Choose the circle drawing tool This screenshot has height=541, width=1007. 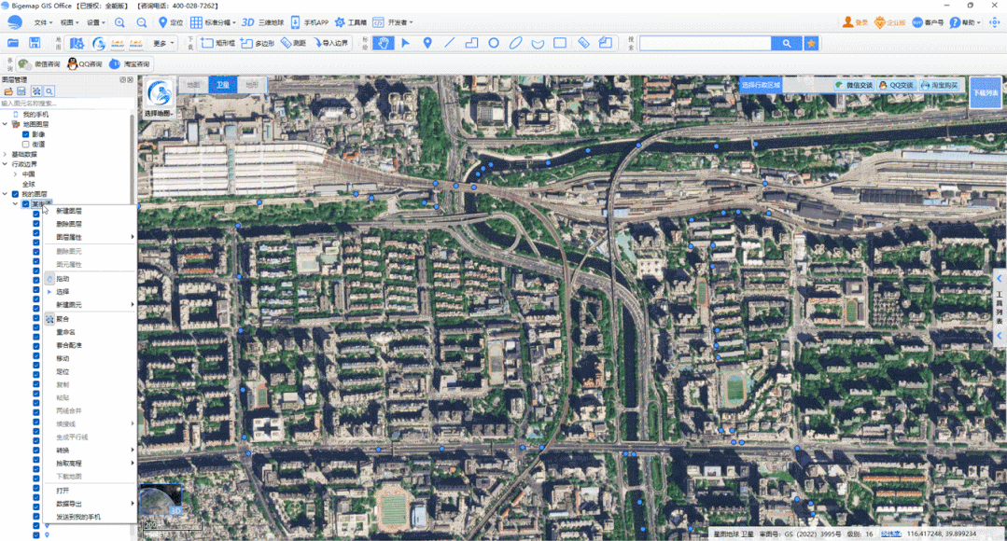493,43
